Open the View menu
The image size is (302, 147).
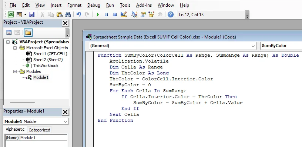[x=40, y=5]
